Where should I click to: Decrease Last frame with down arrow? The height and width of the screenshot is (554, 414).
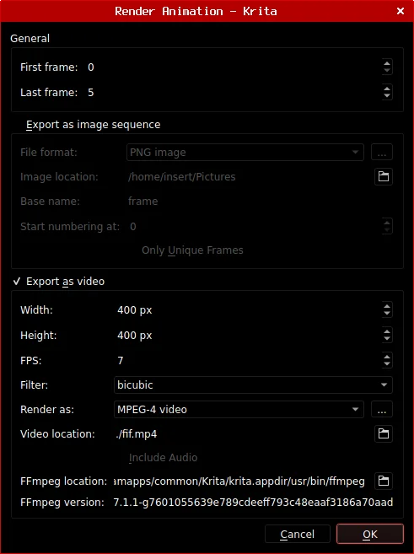[387, 96]
